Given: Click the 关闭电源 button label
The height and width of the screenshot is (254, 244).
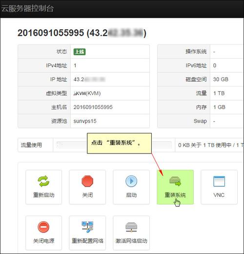Looking at the screenshot, I should coord(43,241).
